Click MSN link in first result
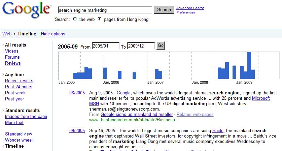The width and height of the screenshot is (282, 151). pos(94,104)
